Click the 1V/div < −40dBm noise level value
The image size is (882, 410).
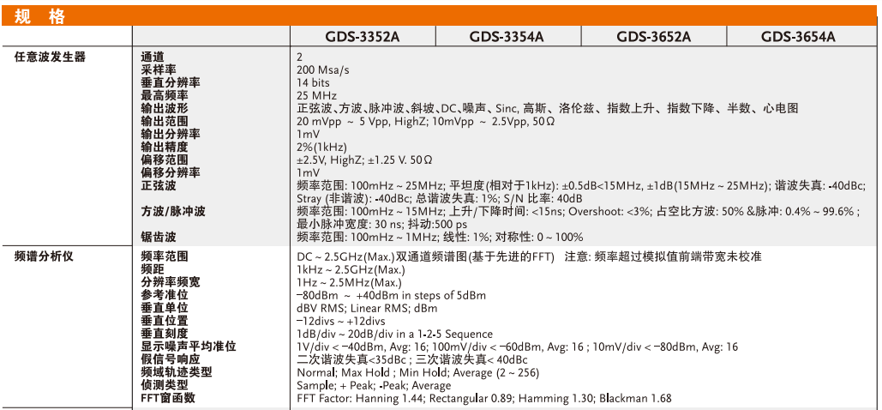tap(517, 347)
